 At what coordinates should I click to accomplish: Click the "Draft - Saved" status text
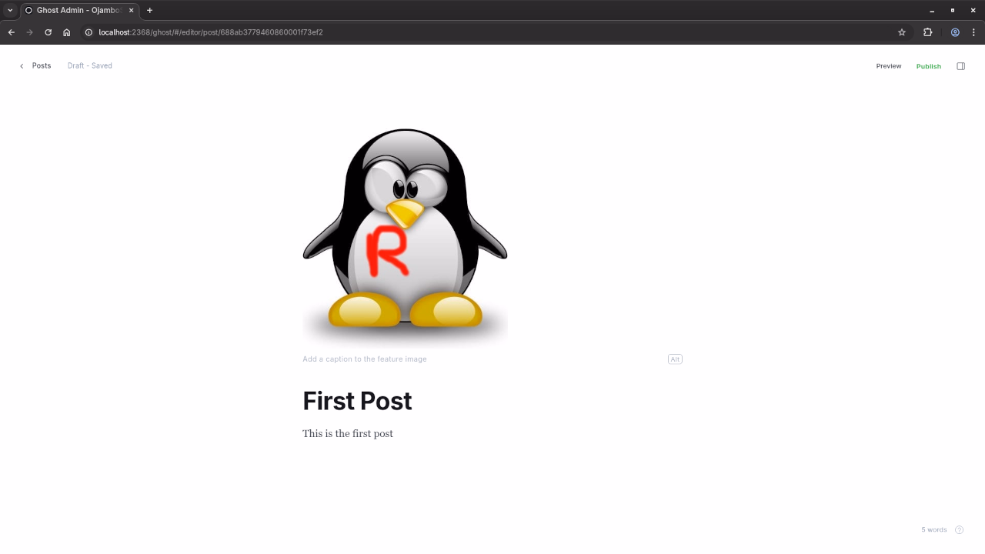pos(89,66)
